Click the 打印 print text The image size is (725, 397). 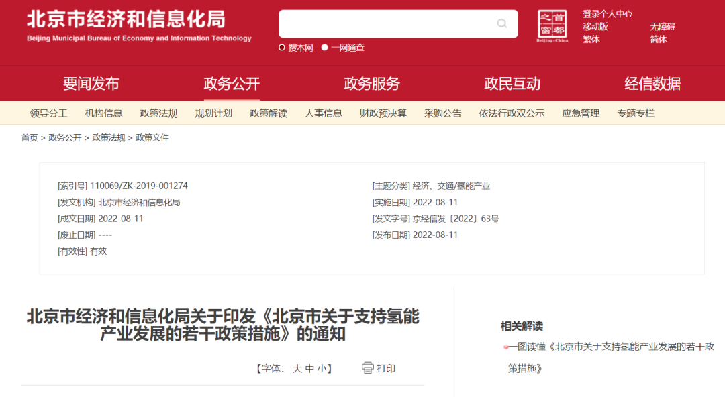pyautogui.click(x=386, y=368)
